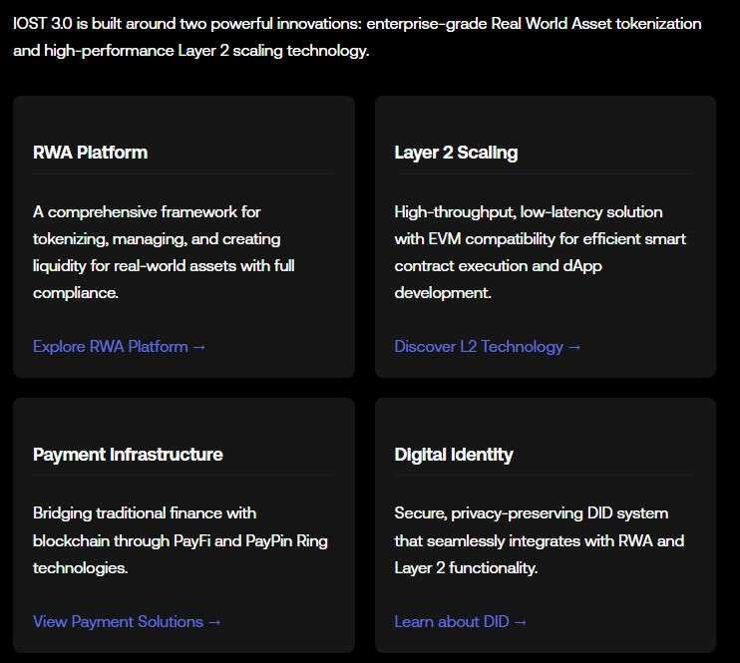Viewport: 740px width, 663px height.
Task: Click the arrow after Explore RWA Platform
Action: tap(199, 347)
